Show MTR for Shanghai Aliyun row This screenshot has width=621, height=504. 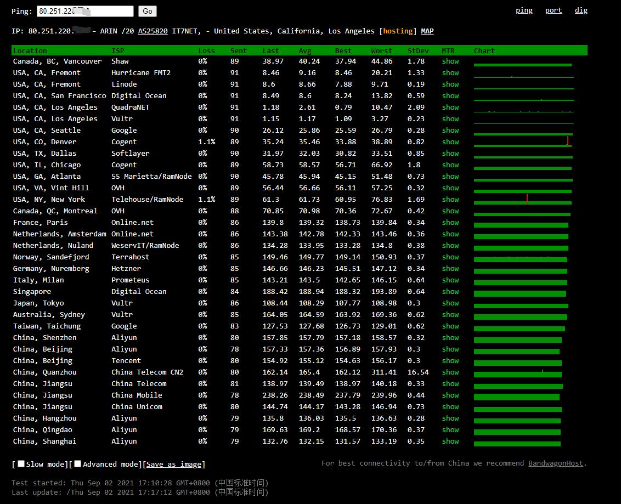[x=450, y=441]
